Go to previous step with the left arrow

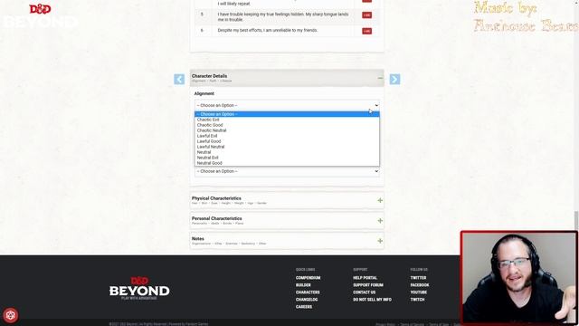179,79
